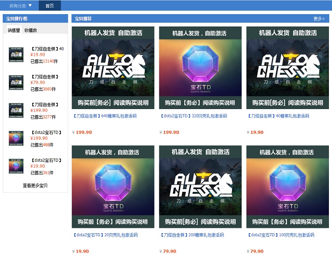This screenshot has width=332, height=258.
Task: Click the 宝贝排行榜 panel header
Action: click(x=35, y=19)
